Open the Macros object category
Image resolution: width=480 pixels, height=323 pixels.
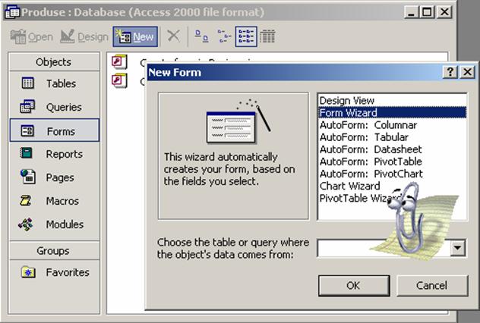click(x=54, y=201)
